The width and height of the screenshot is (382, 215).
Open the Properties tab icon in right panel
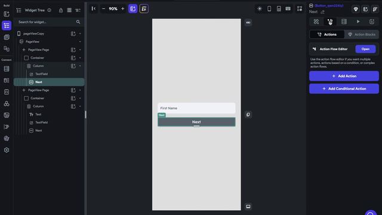316,21
